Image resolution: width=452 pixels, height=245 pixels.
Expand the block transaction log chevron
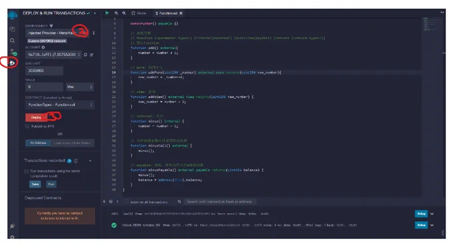coord(432,225)
